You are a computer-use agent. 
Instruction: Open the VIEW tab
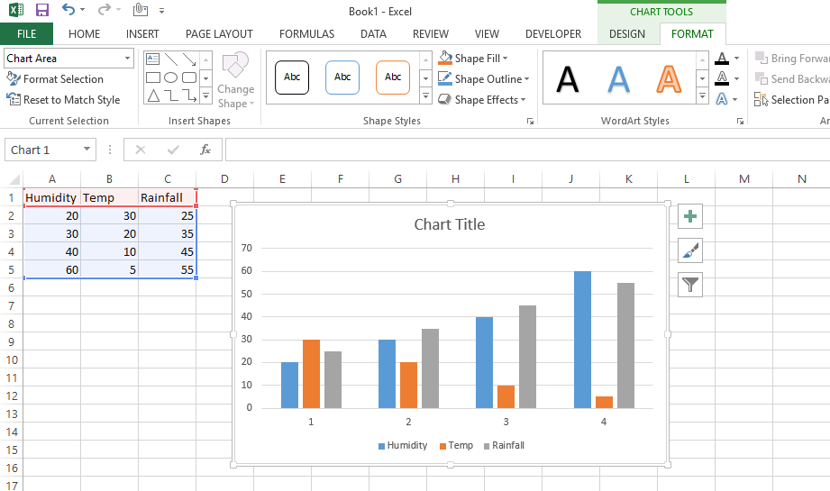click(487, 34)
